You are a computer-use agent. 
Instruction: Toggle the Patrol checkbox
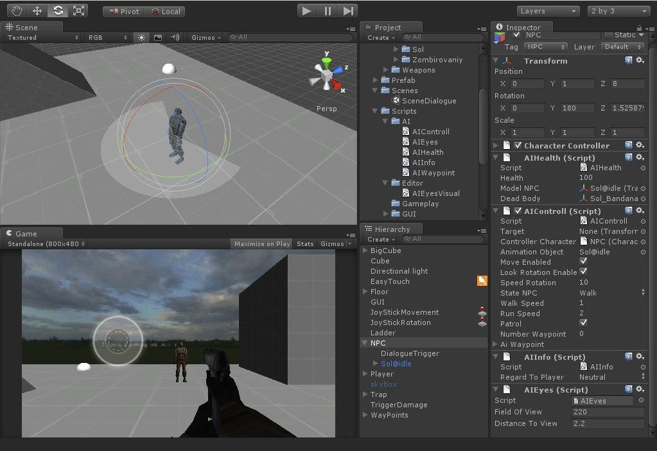[583, 323]
